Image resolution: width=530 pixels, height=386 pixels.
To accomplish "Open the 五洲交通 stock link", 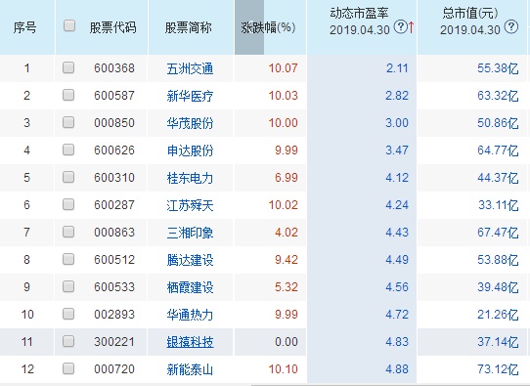I will pos(190,68).
